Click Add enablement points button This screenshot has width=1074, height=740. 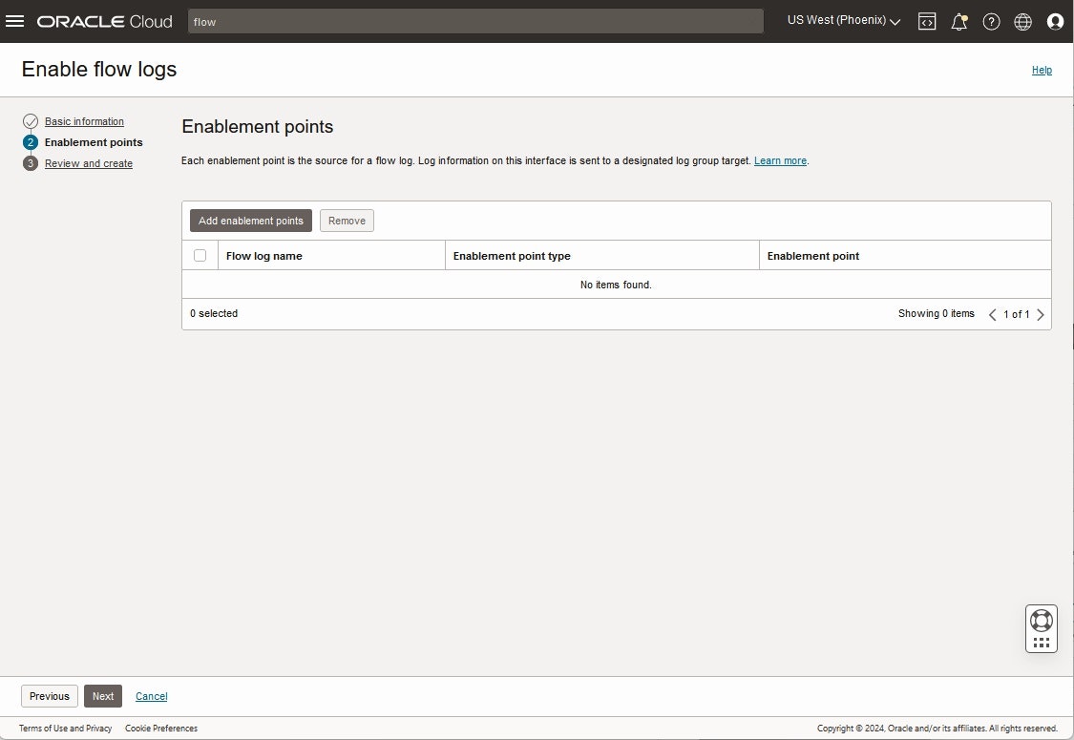point(251,221)
